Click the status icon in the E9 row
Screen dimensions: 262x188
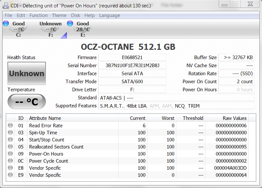(11, 175)
